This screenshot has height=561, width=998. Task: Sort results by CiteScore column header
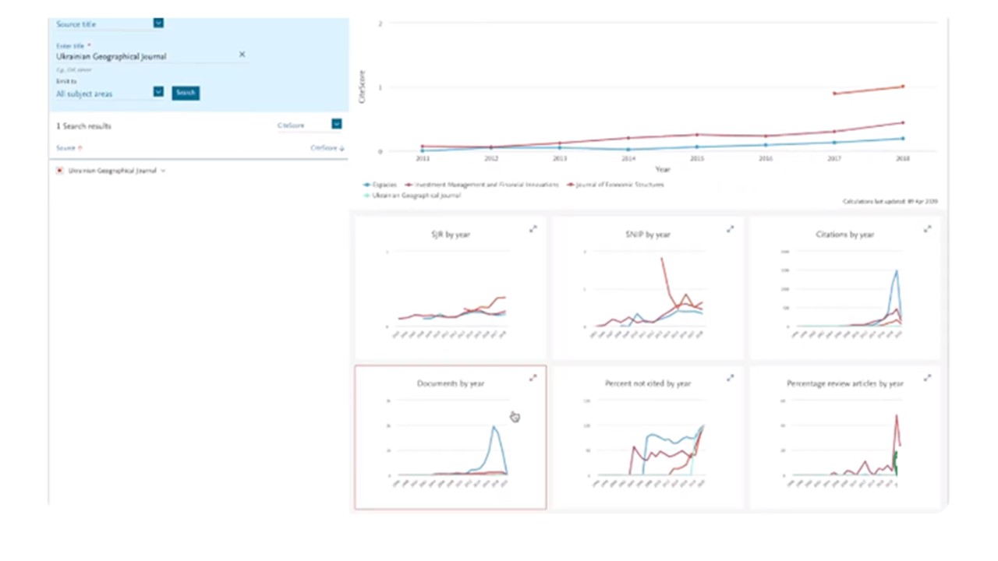(327, 148)
